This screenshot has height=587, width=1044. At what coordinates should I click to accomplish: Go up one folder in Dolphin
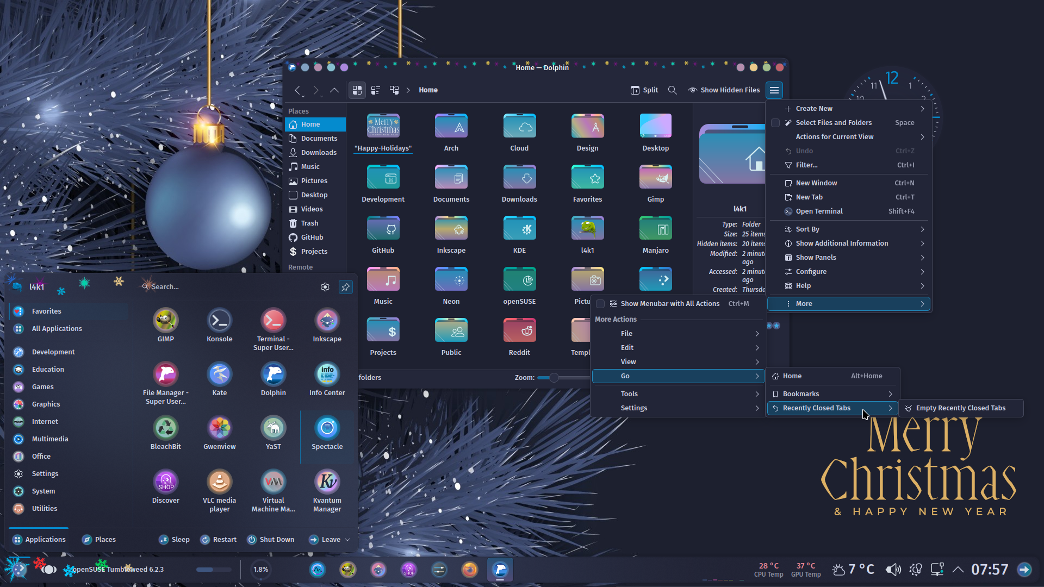pos(334,90)
